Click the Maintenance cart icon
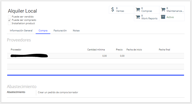 tap(163, 10)
